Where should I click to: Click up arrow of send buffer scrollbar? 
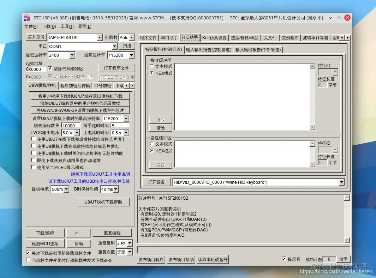(x=312, y=144)
